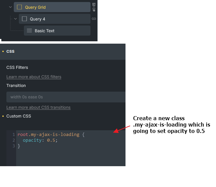Image resolution: width=216 pixels, height=187 pixels.
Task: Click the Custom CSS control label
Action: point(19,116)
